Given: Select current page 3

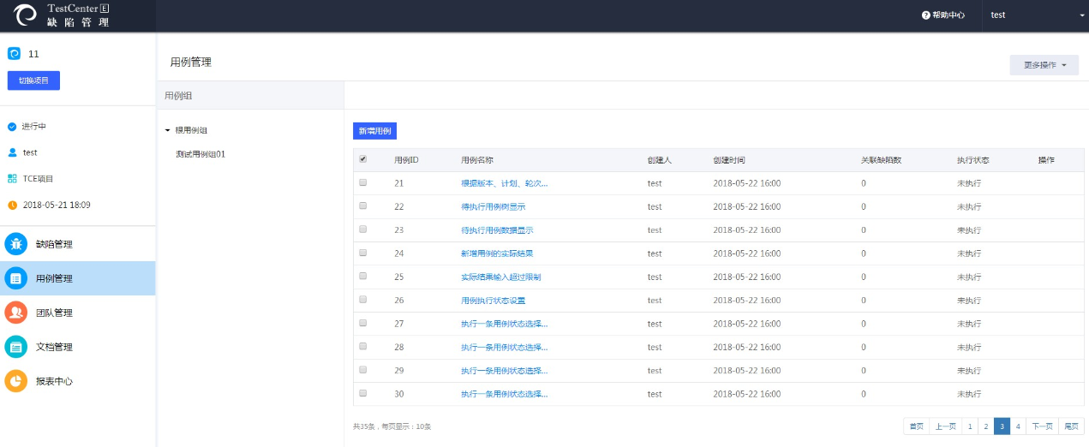Looking at the screenshot, I should click(x=1002, y=426).
